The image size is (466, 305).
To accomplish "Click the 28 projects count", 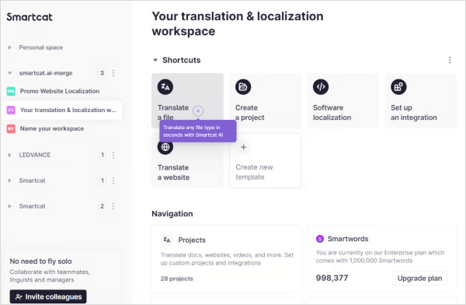I will coord(177,279).
